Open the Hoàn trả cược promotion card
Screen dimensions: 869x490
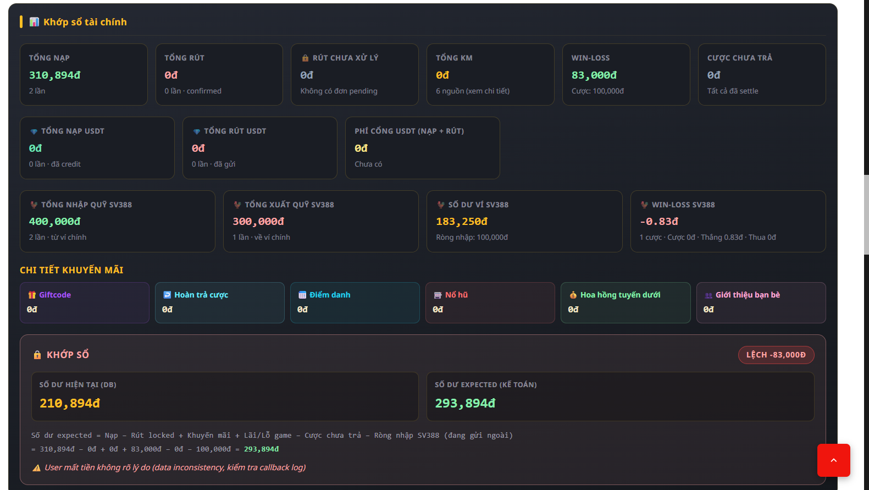(220, 302)
